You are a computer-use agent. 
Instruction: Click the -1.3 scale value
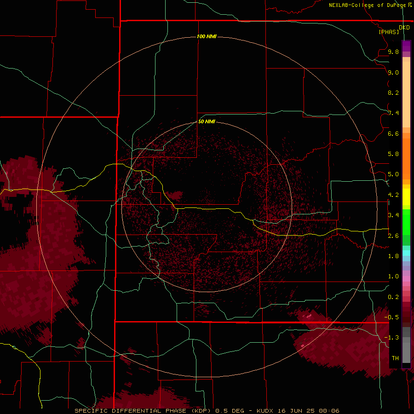pos(391,338)
